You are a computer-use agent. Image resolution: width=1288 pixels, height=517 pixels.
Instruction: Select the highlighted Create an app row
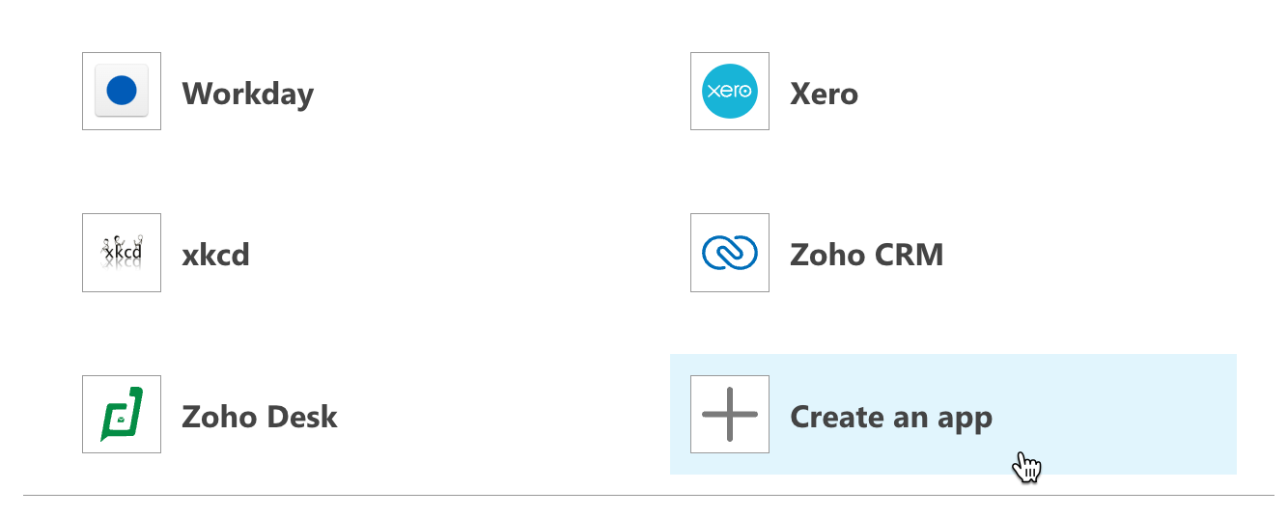[953, 415]
